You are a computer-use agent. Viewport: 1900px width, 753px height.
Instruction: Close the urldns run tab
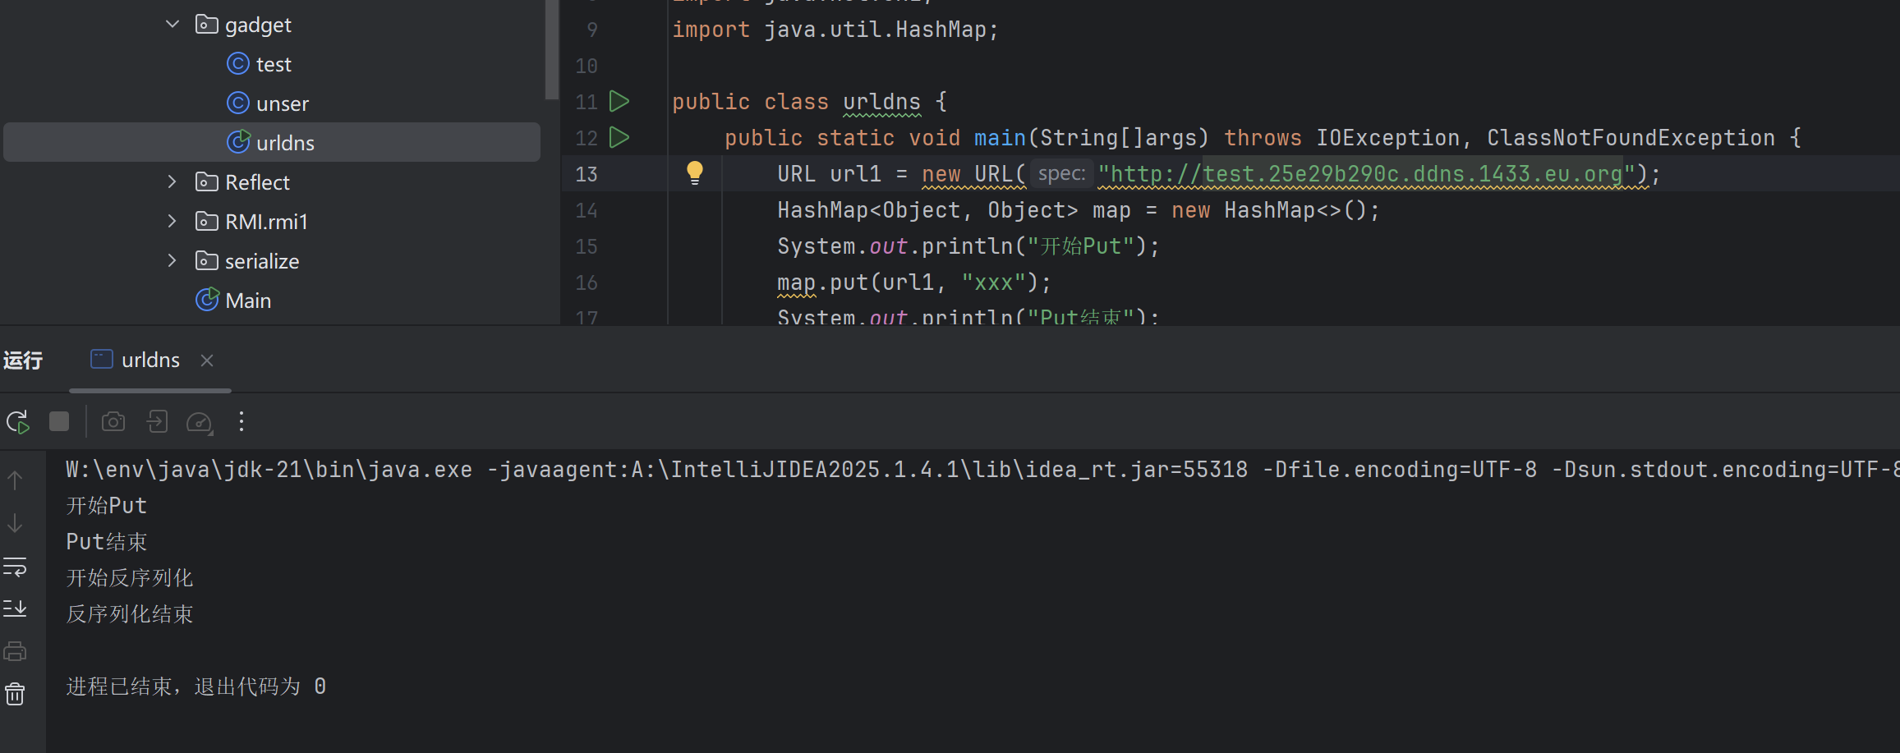(207, 360)
